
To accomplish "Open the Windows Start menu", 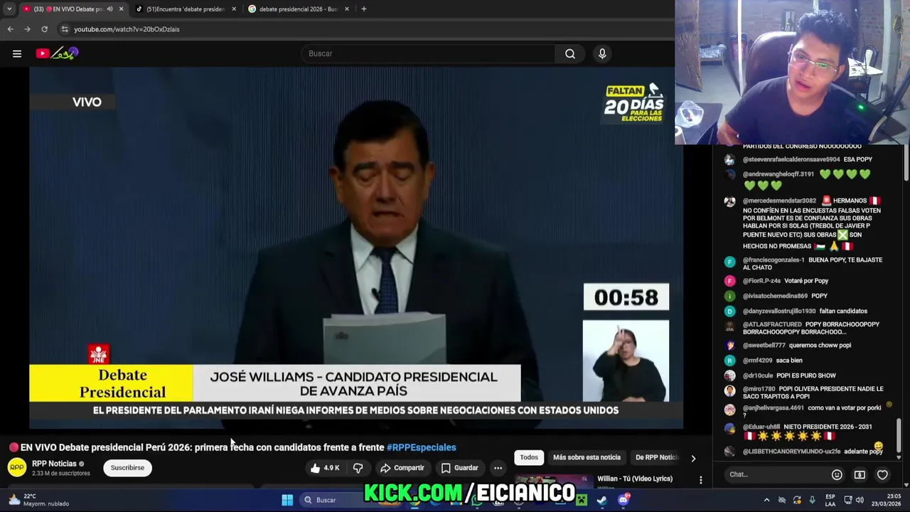I will click(287, 500).
